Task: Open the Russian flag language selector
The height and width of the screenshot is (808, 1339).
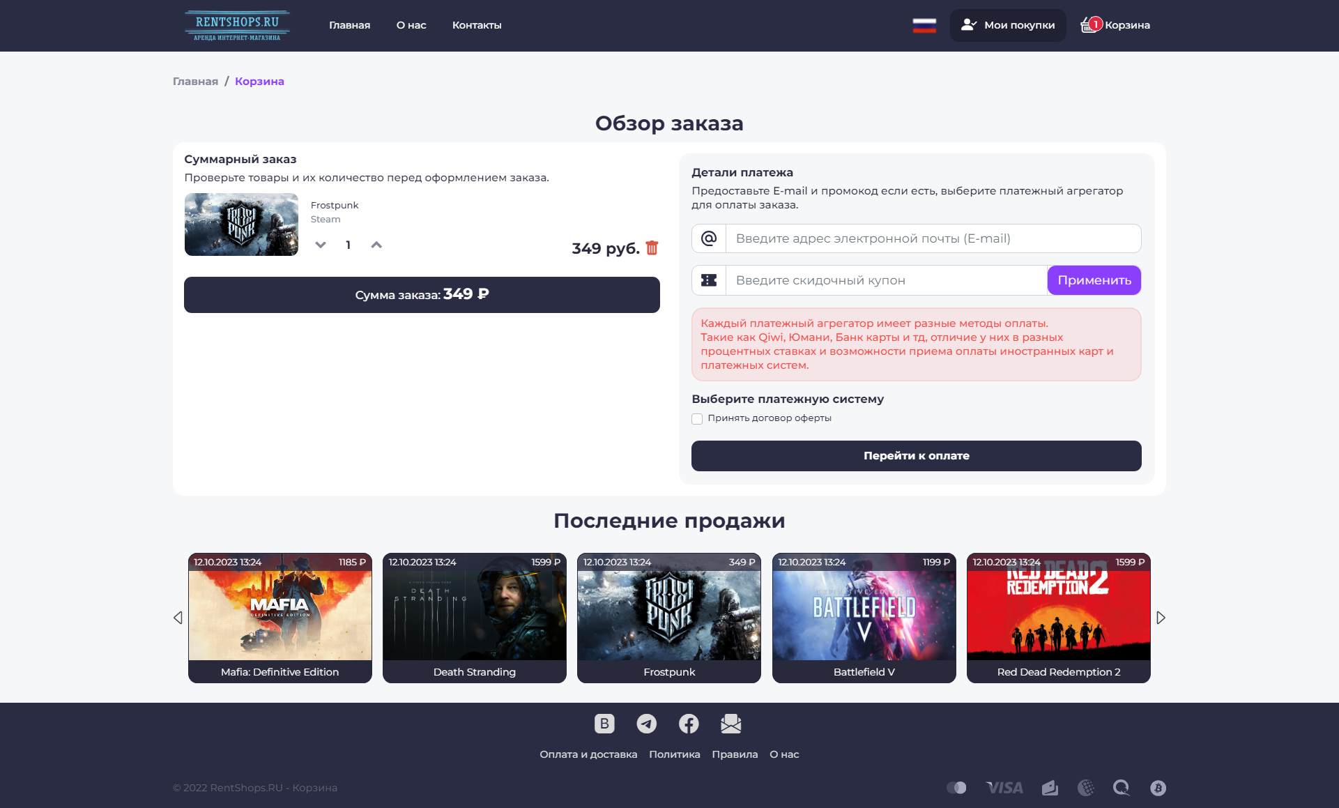Action: click(x=924, y=26)
